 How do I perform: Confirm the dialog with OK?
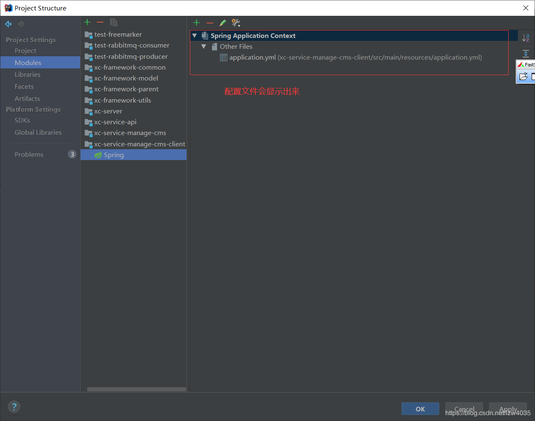tap(420, 409)
